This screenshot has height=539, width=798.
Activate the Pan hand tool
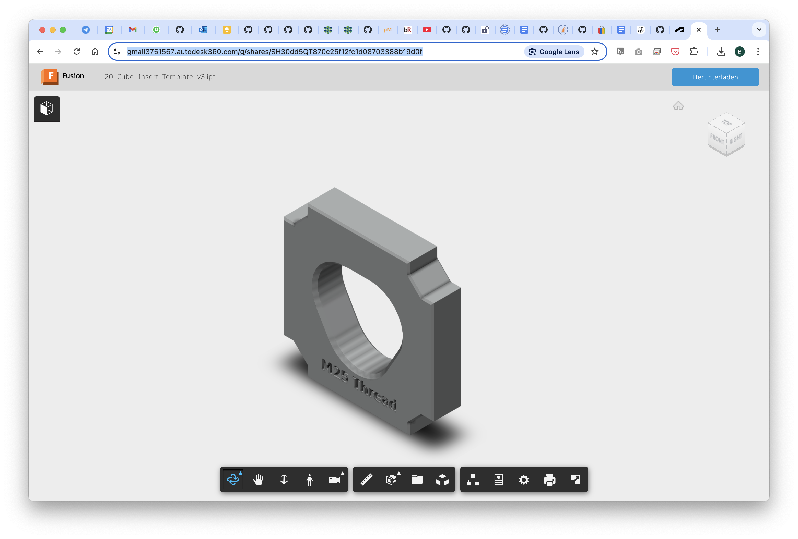[x=258, y=479]
